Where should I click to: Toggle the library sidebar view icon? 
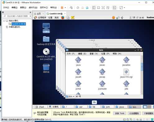pos(94,8)
